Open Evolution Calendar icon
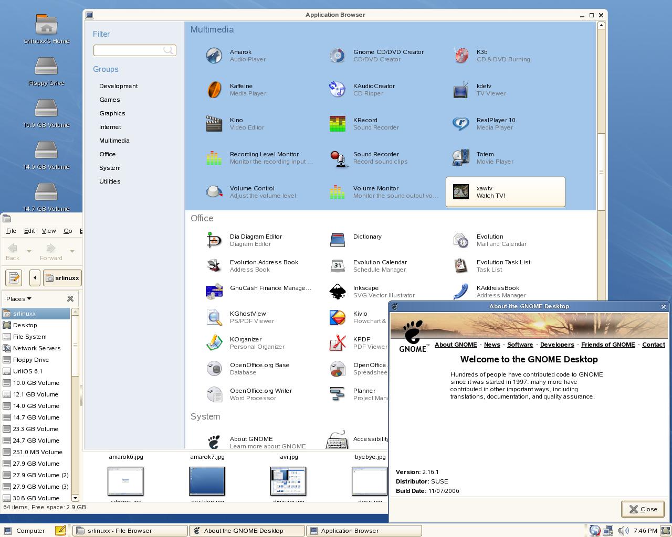Image resolution: width=672 pixels, height=537 pixels. pyautogui.click(x=337, y=266)
